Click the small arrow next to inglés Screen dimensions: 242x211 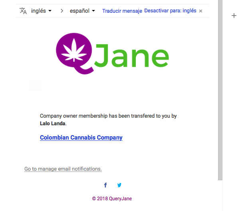pos(50,11)
